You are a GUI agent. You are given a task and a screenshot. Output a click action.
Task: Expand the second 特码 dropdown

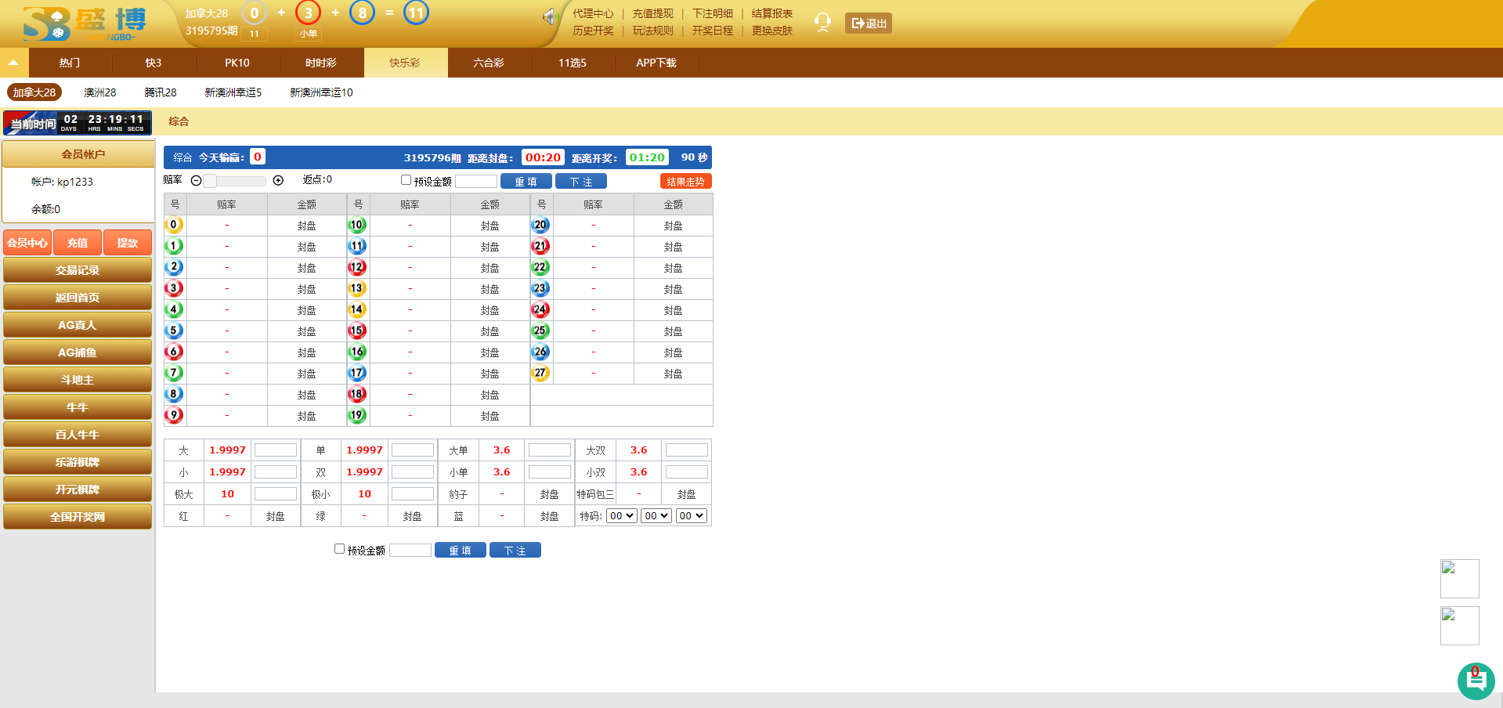[x=656, y=516]
